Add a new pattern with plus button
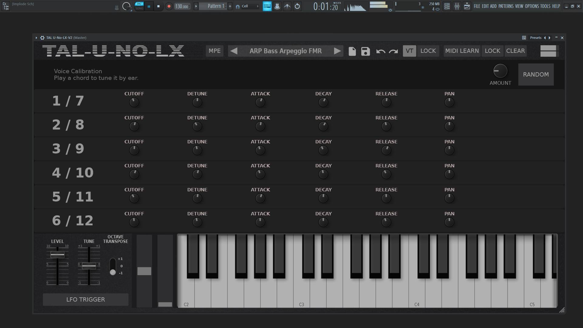Screen dimensions: 583x328 pyautogui.click(x=230, y=6)
